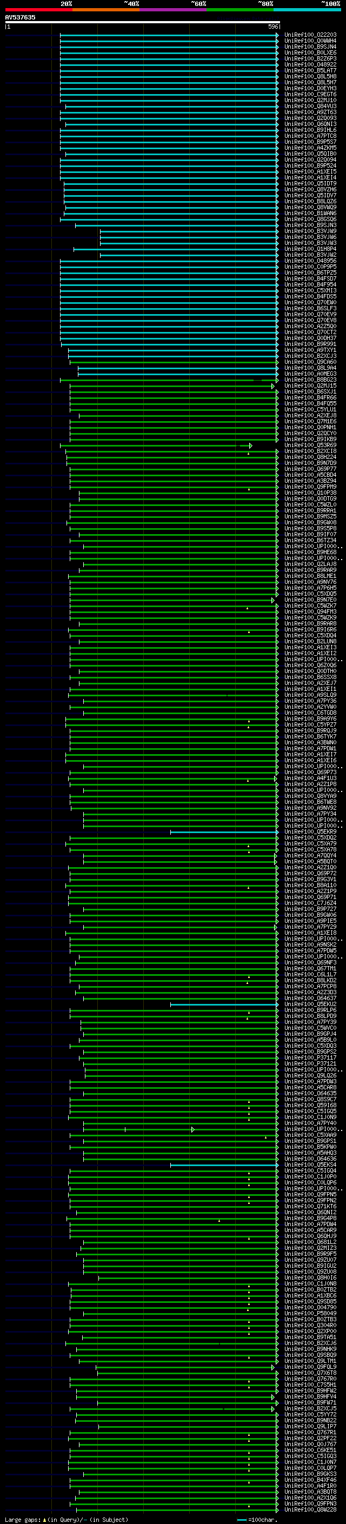Click label UniRef100_A9PIE5
This screenshot has width=346, height=1524.
click(x=310, y=921)
